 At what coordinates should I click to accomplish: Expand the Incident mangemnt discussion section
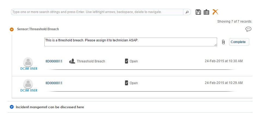point(12,107)
